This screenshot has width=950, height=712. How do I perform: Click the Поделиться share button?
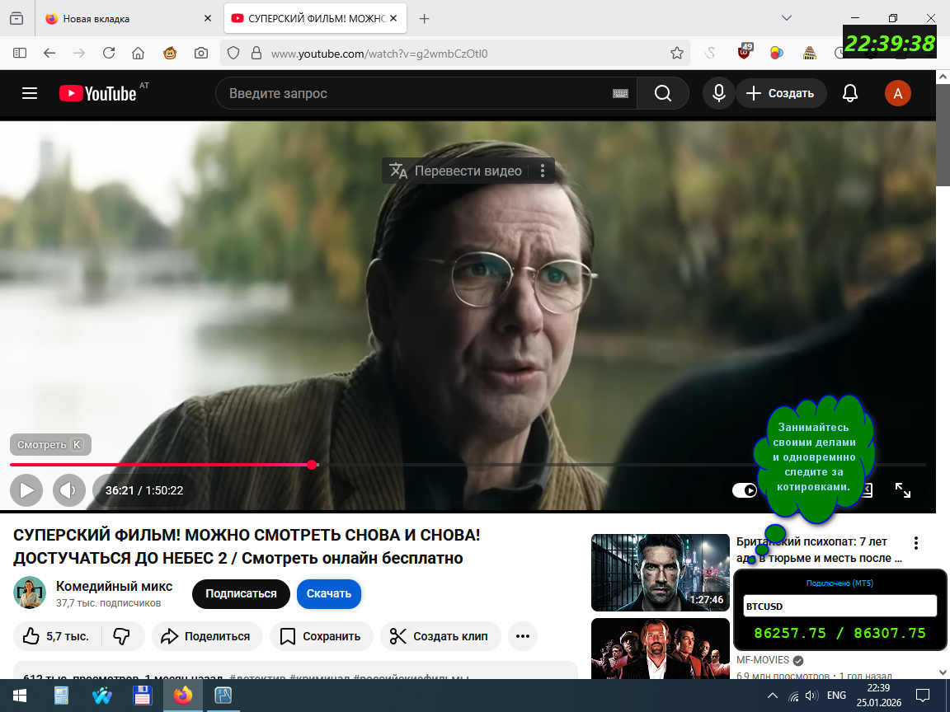(x=205, y=636)
